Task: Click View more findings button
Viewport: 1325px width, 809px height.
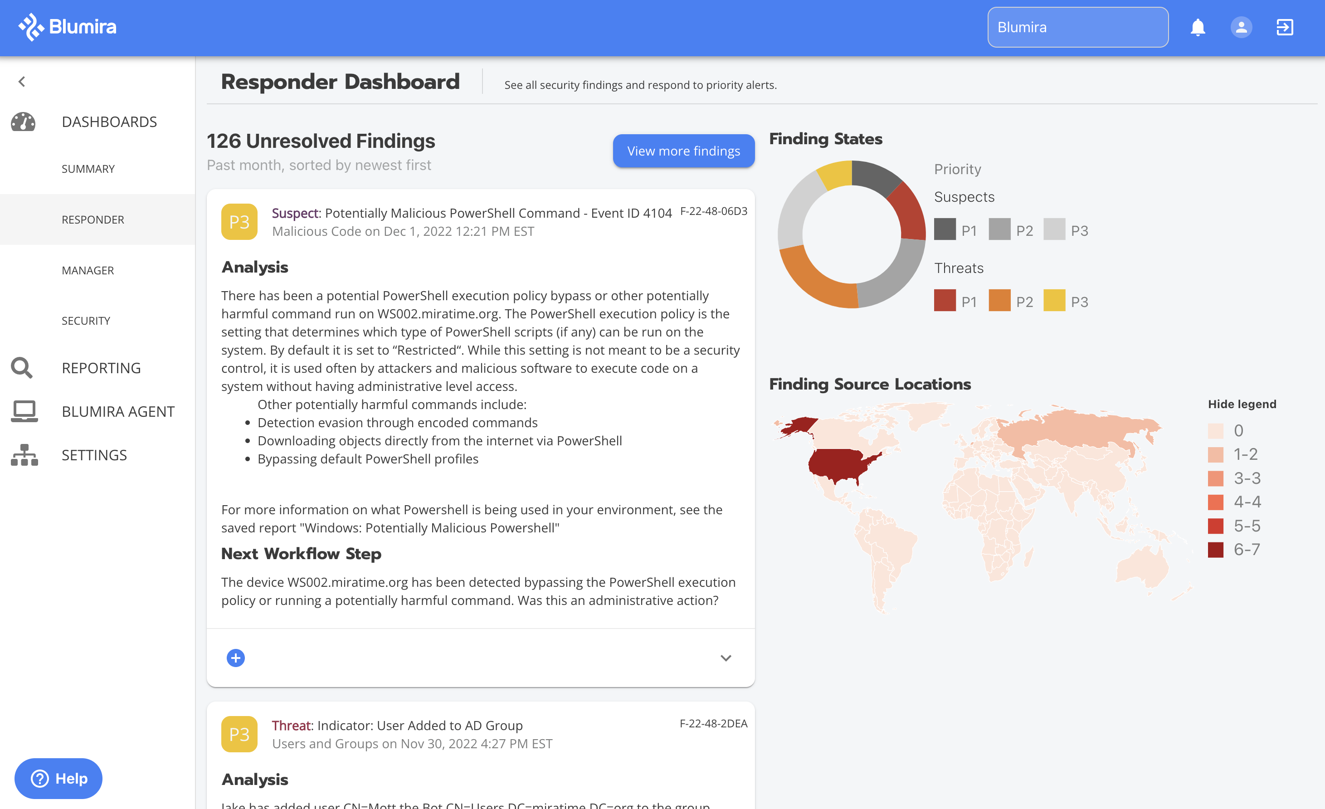Action: tap(683, 151)
